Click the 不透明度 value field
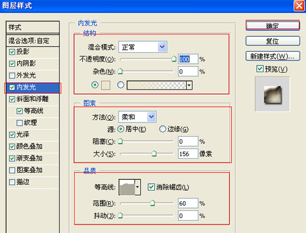Image resolution: width=306 pixels, height=233 pixels. point(188,59)
